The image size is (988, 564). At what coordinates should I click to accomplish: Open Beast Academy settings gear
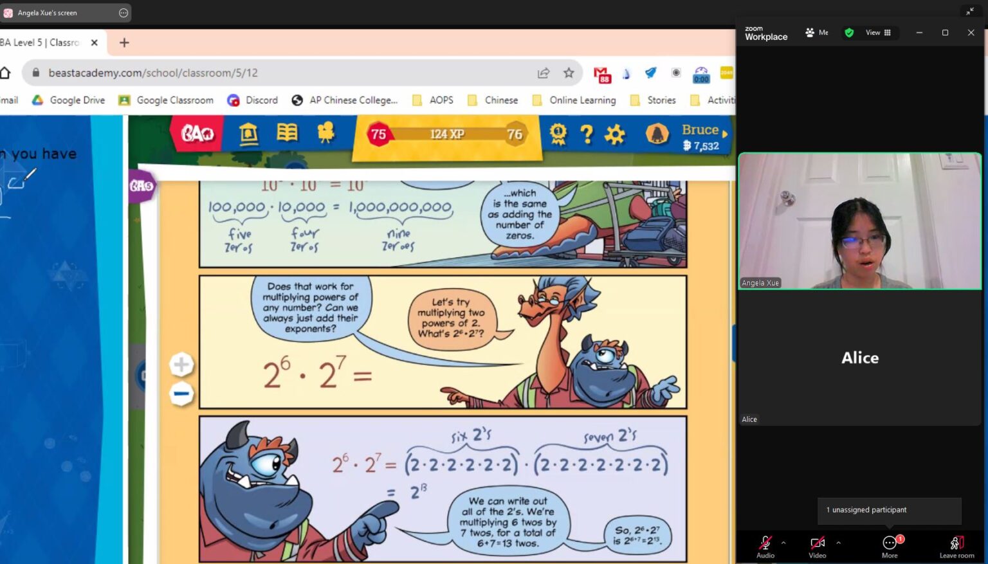(615, 134)
